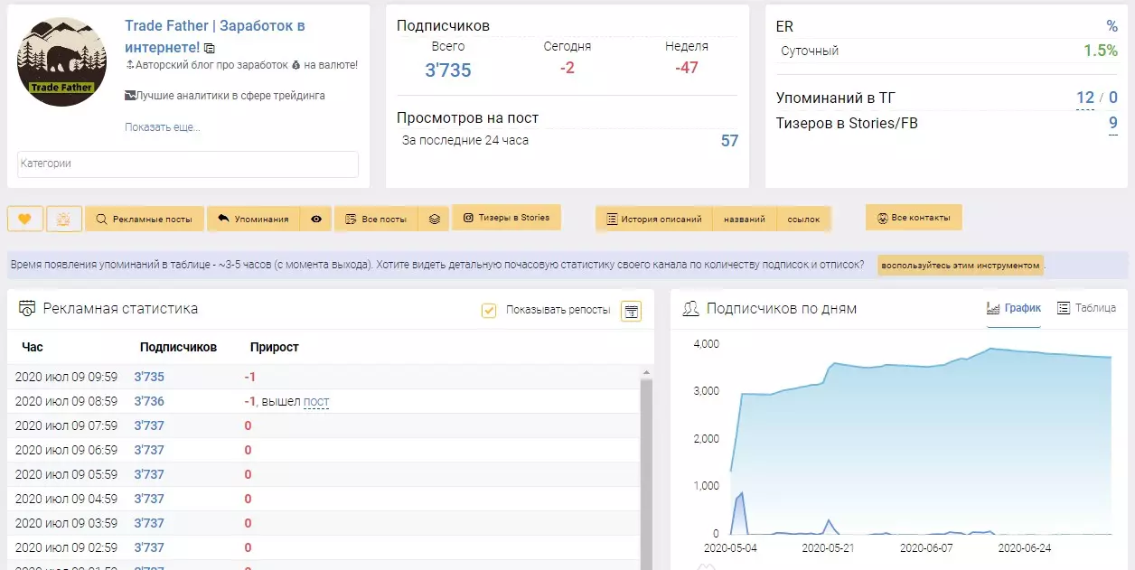Image resolution: width=1135 pixels, height=570 pixels.
Task: Switch to Таблица tab
Action: [x=1086, y=308]
